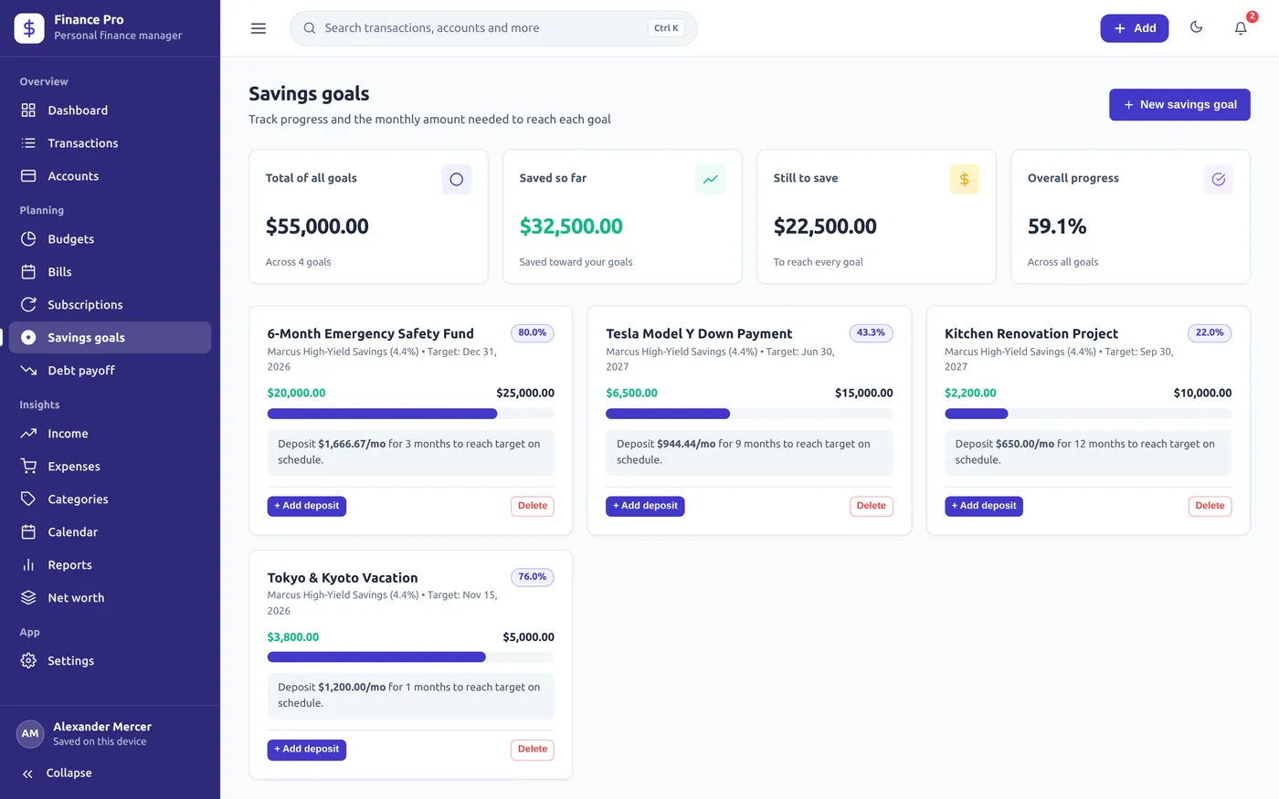1279x799 pixels.
Task: Focus the search transactions field
Action: tap(493, 28)
